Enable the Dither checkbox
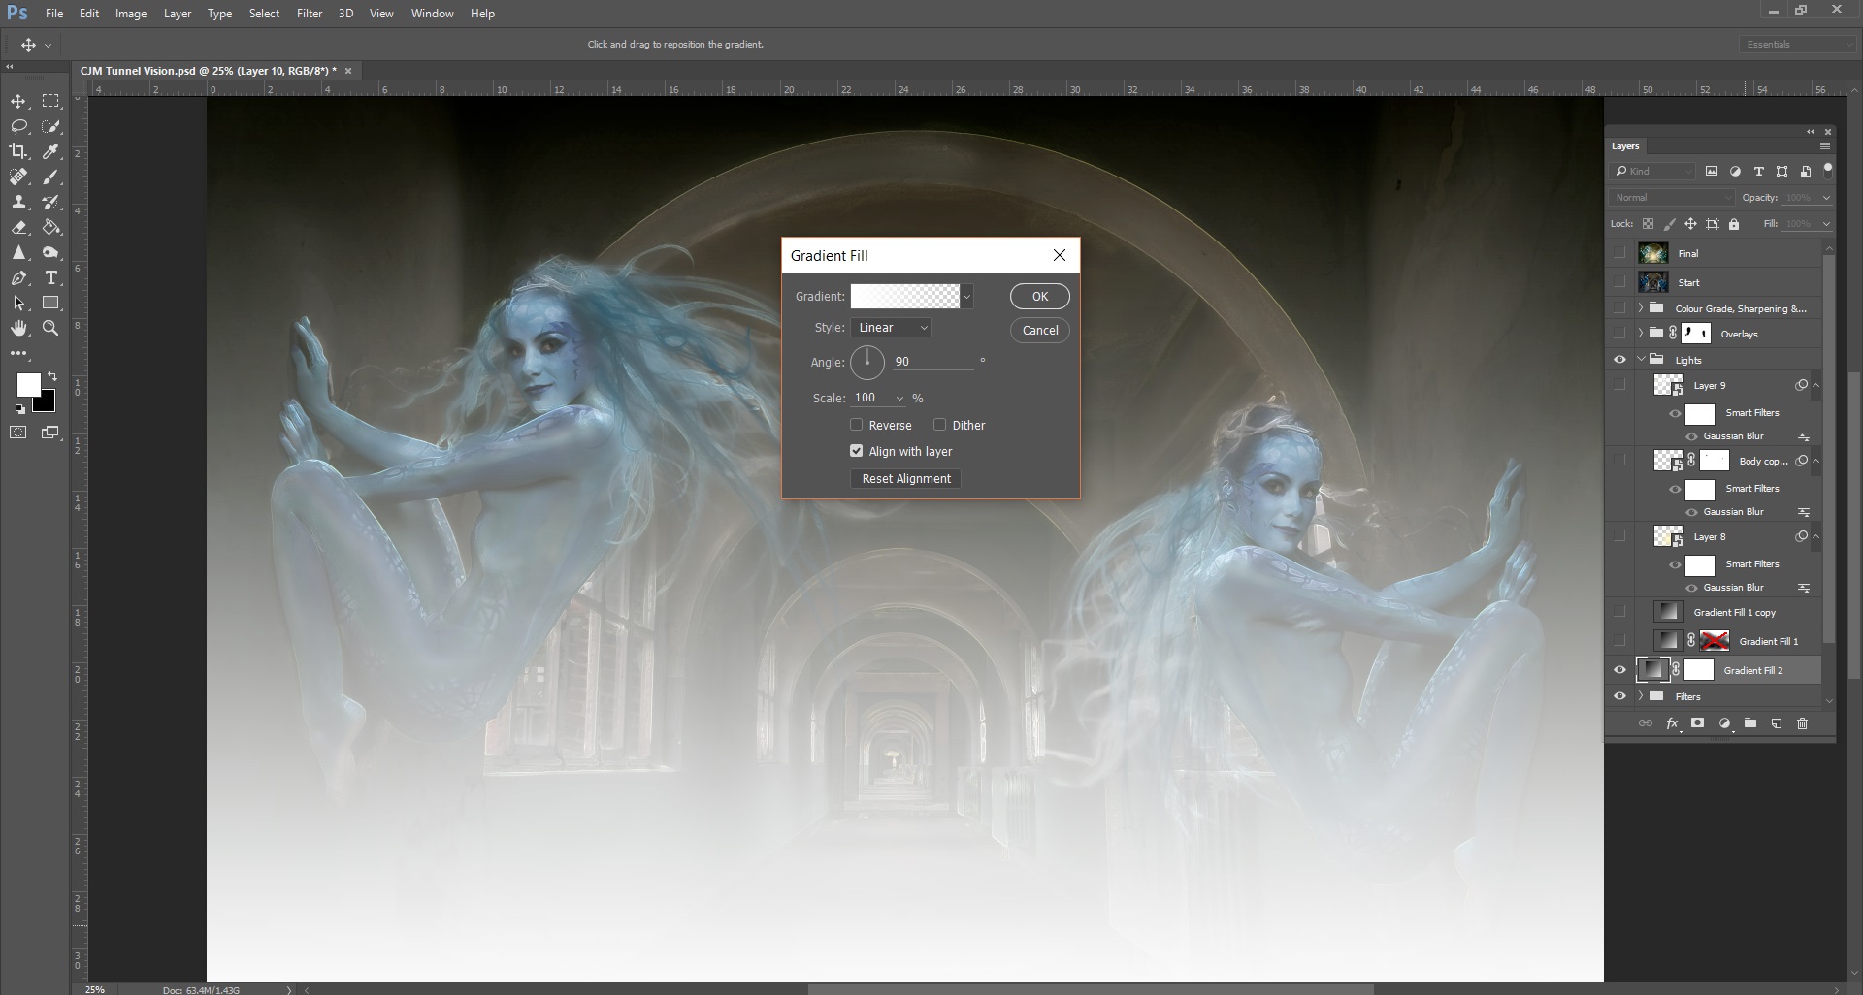This screenshot has height=995, width=1863. [x=939, y=425]
